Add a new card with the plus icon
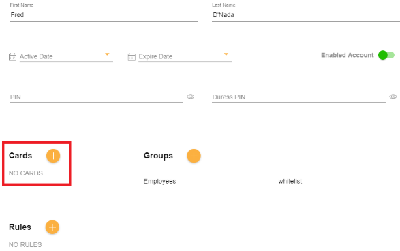Screen dimensions: 400x251 (53, 156)
